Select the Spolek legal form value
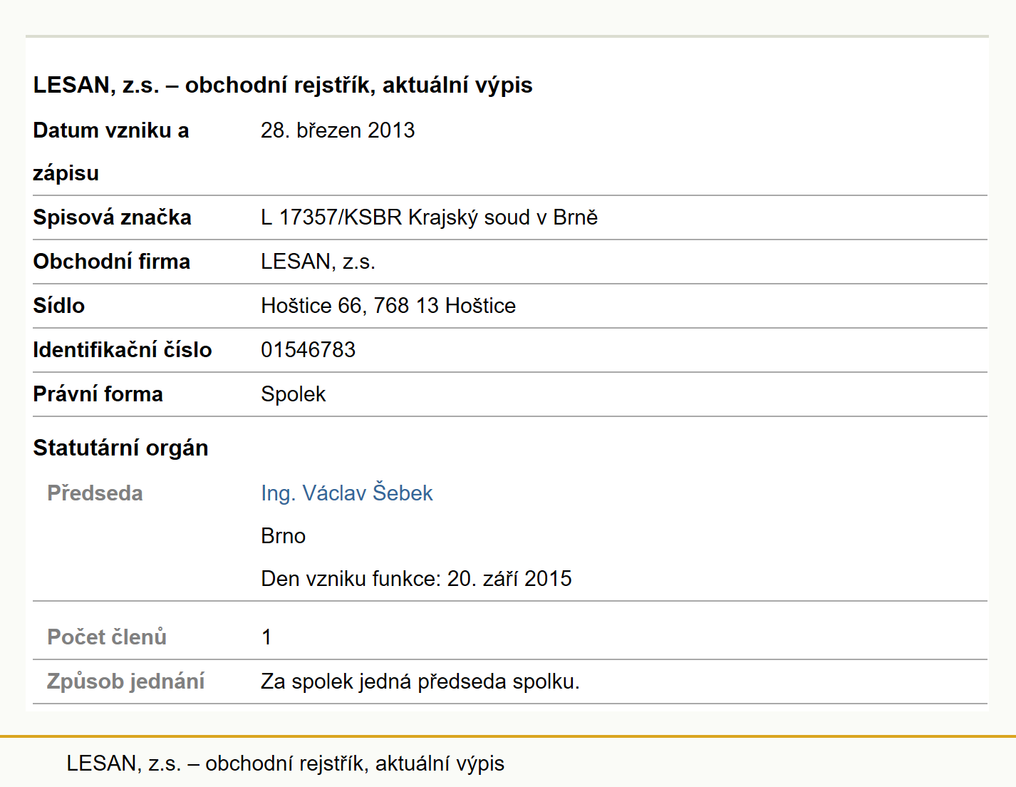Viewport: 1016px width, 787px height. 293,394
